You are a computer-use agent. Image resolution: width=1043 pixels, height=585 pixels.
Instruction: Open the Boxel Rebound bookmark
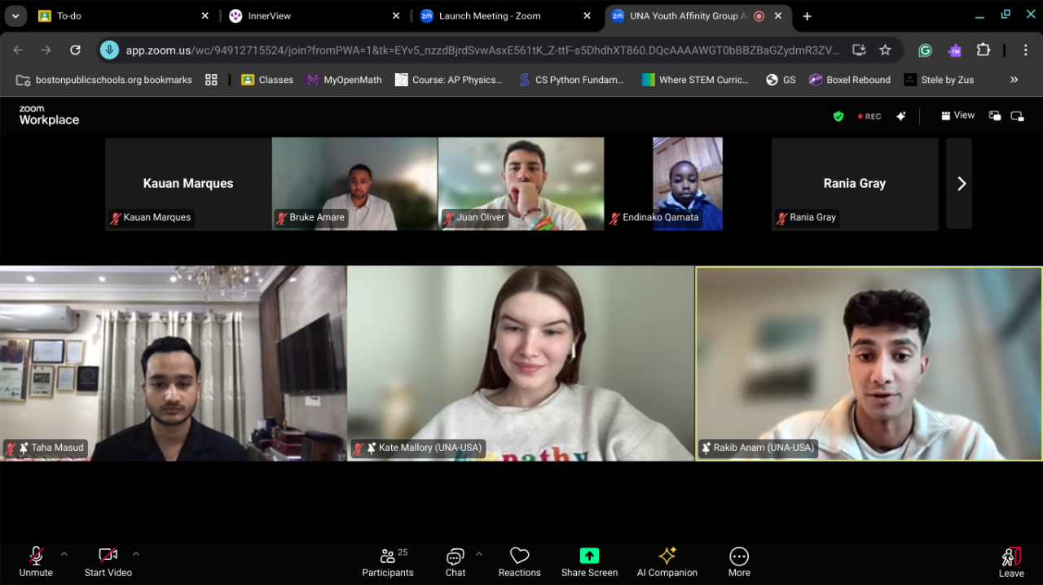click(850, 80)
